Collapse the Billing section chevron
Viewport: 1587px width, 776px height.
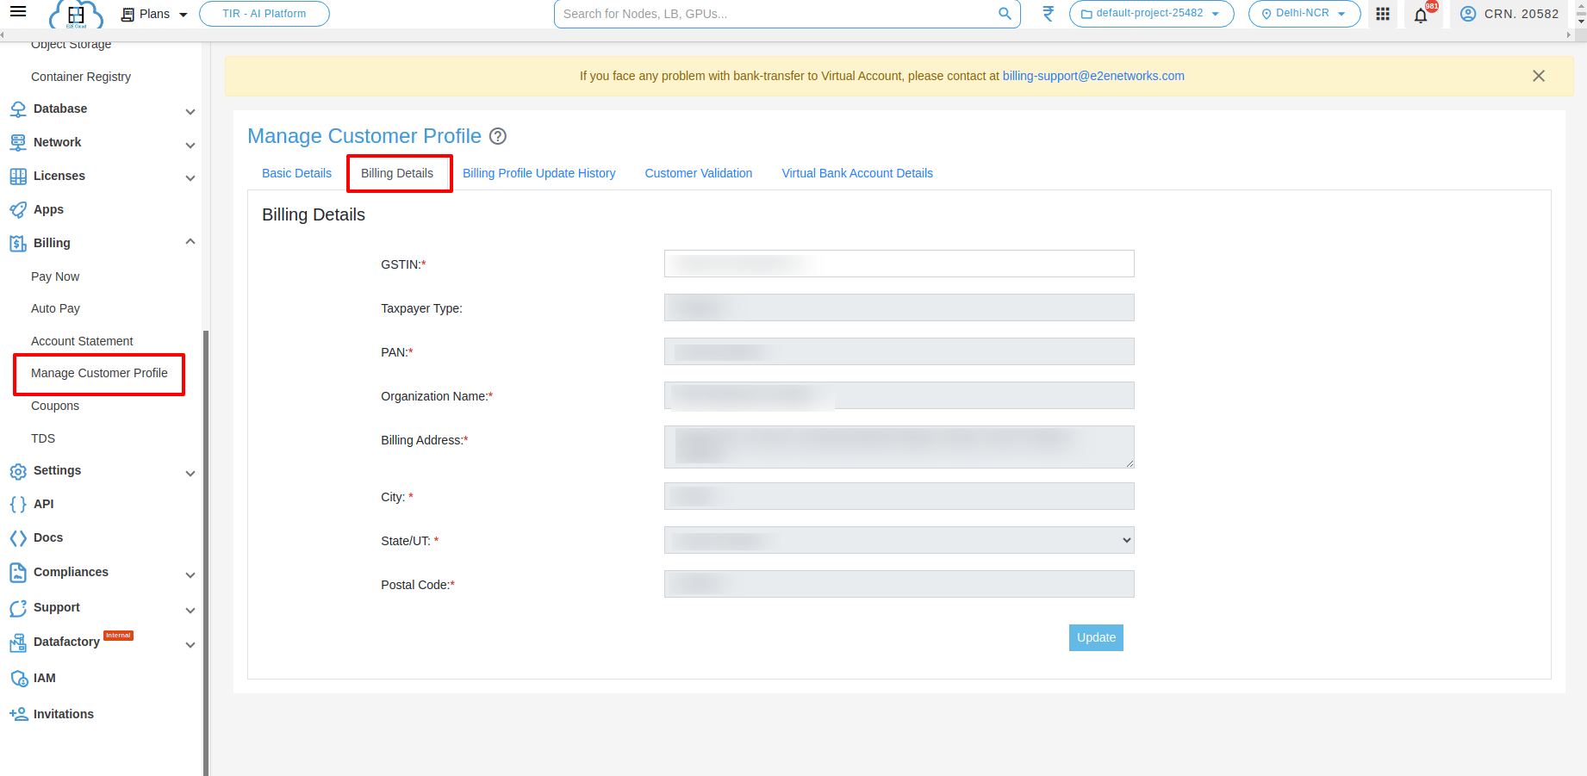coord(190,242)
